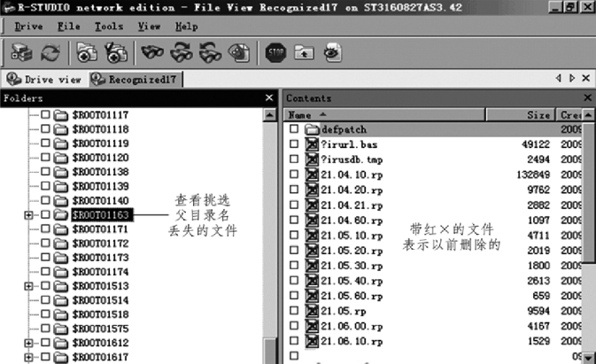Viewport: 596px width, 364px height.
Task: Click scroll tabs left arrow
Action: point(559,78)
